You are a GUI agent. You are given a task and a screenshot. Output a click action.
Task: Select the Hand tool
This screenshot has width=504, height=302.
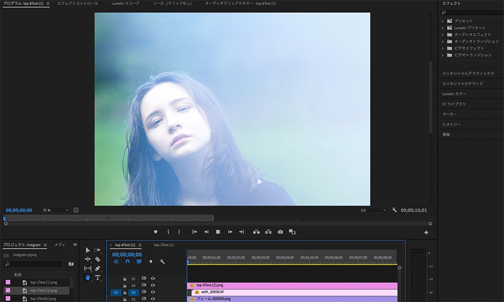point(88,277)
